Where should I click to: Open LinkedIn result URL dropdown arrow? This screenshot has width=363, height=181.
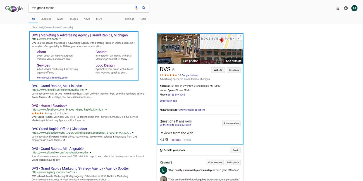point(86,90)
